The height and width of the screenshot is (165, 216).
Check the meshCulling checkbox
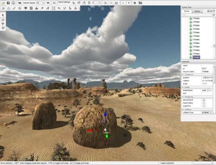tap(204, 103)
